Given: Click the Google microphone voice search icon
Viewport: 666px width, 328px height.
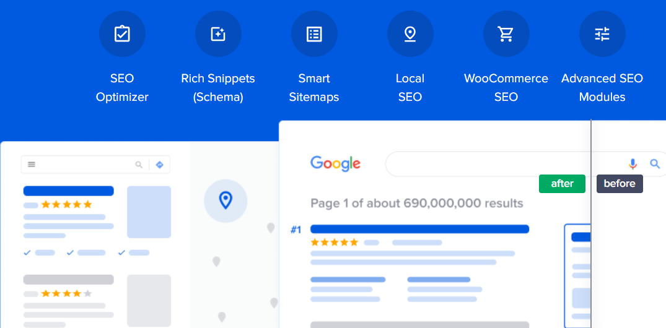Looking at the screenshot, I should pos(633,164).
